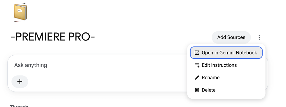
Task: Open the three-dot more options menu
Action: [x=259, y=37]
